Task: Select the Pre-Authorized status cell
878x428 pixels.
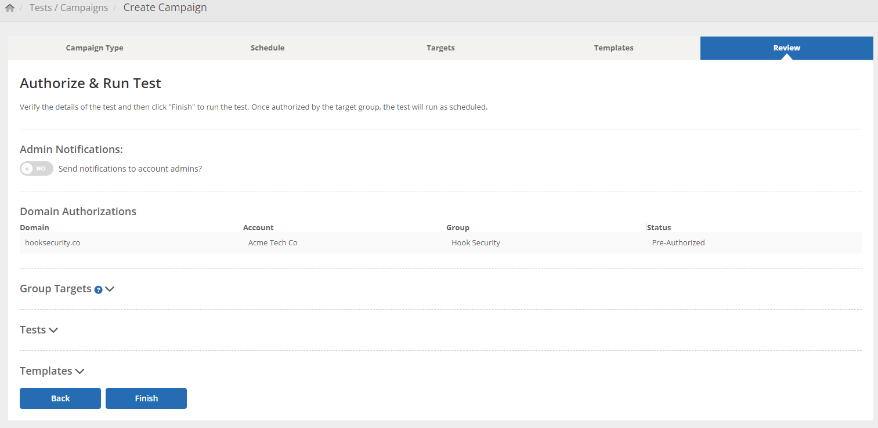Action: tap(678, 243)
